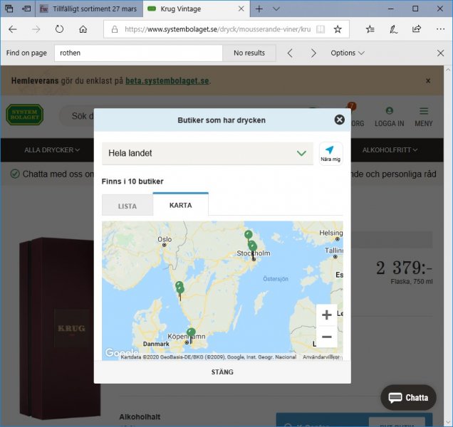Screen dimensions: 453x427
Task: Open the beta.systembolaget.se link
Action: pos(167,81)
